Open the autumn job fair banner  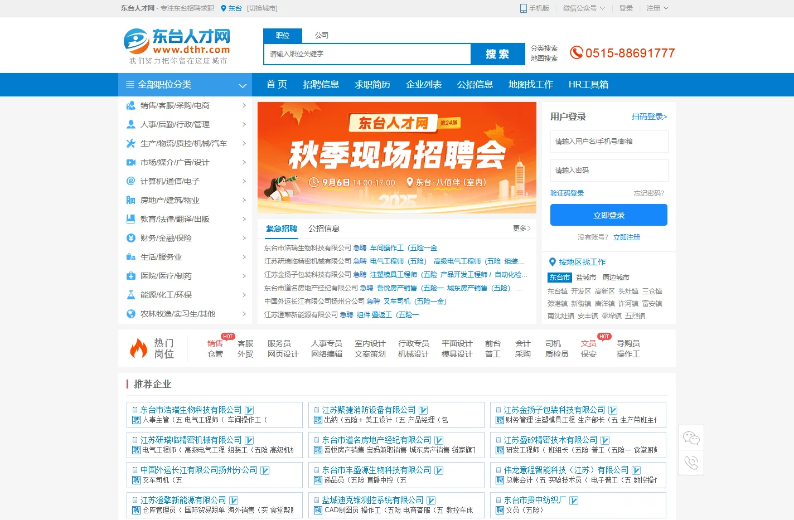tap(397, 158)
